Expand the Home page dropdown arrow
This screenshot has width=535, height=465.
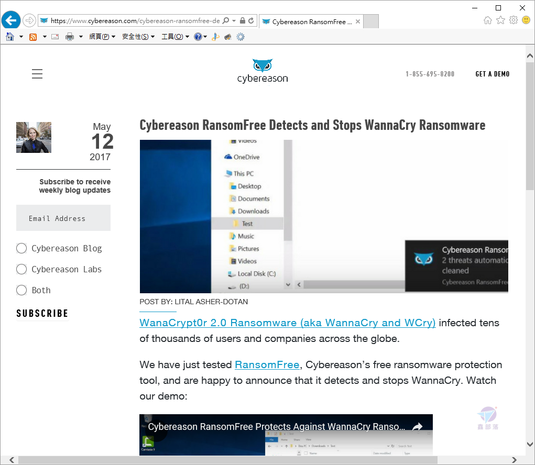click(21, 37)
